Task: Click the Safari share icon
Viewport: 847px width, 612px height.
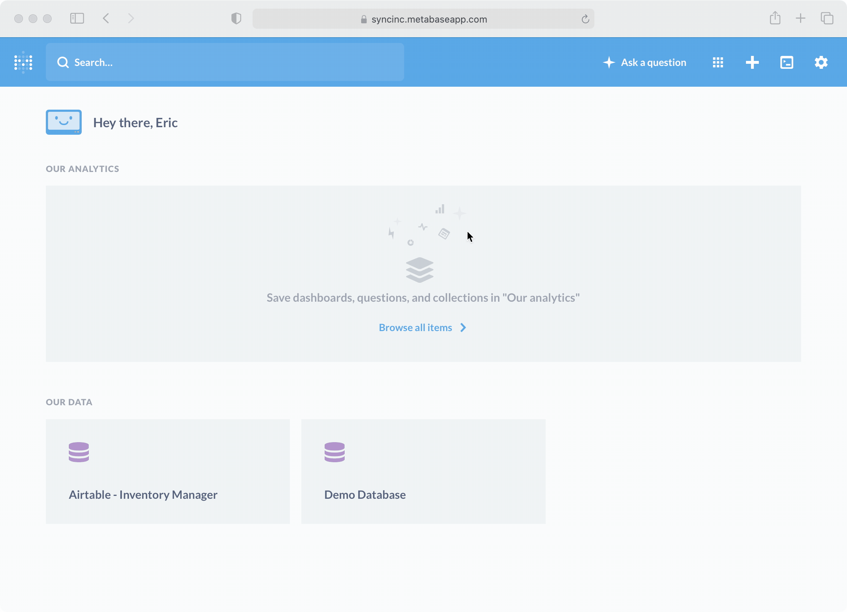Action: [775, 18]
